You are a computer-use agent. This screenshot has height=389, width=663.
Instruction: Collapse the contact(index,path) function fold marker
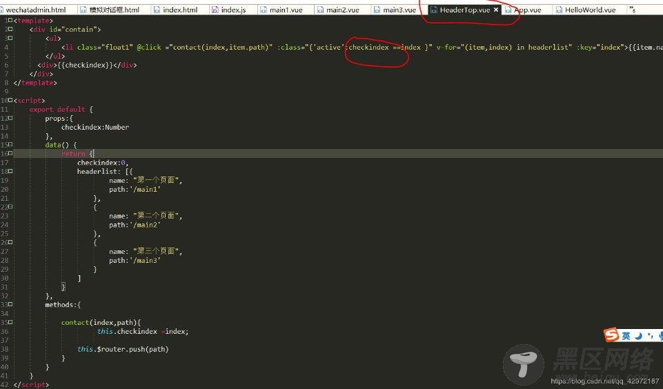pos(10,322)
